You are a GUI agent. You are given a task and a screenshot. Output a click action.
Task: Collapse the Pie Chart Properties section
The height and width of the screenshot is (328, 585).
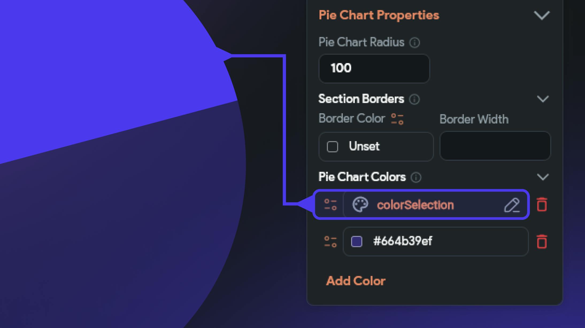click(542, 15)
